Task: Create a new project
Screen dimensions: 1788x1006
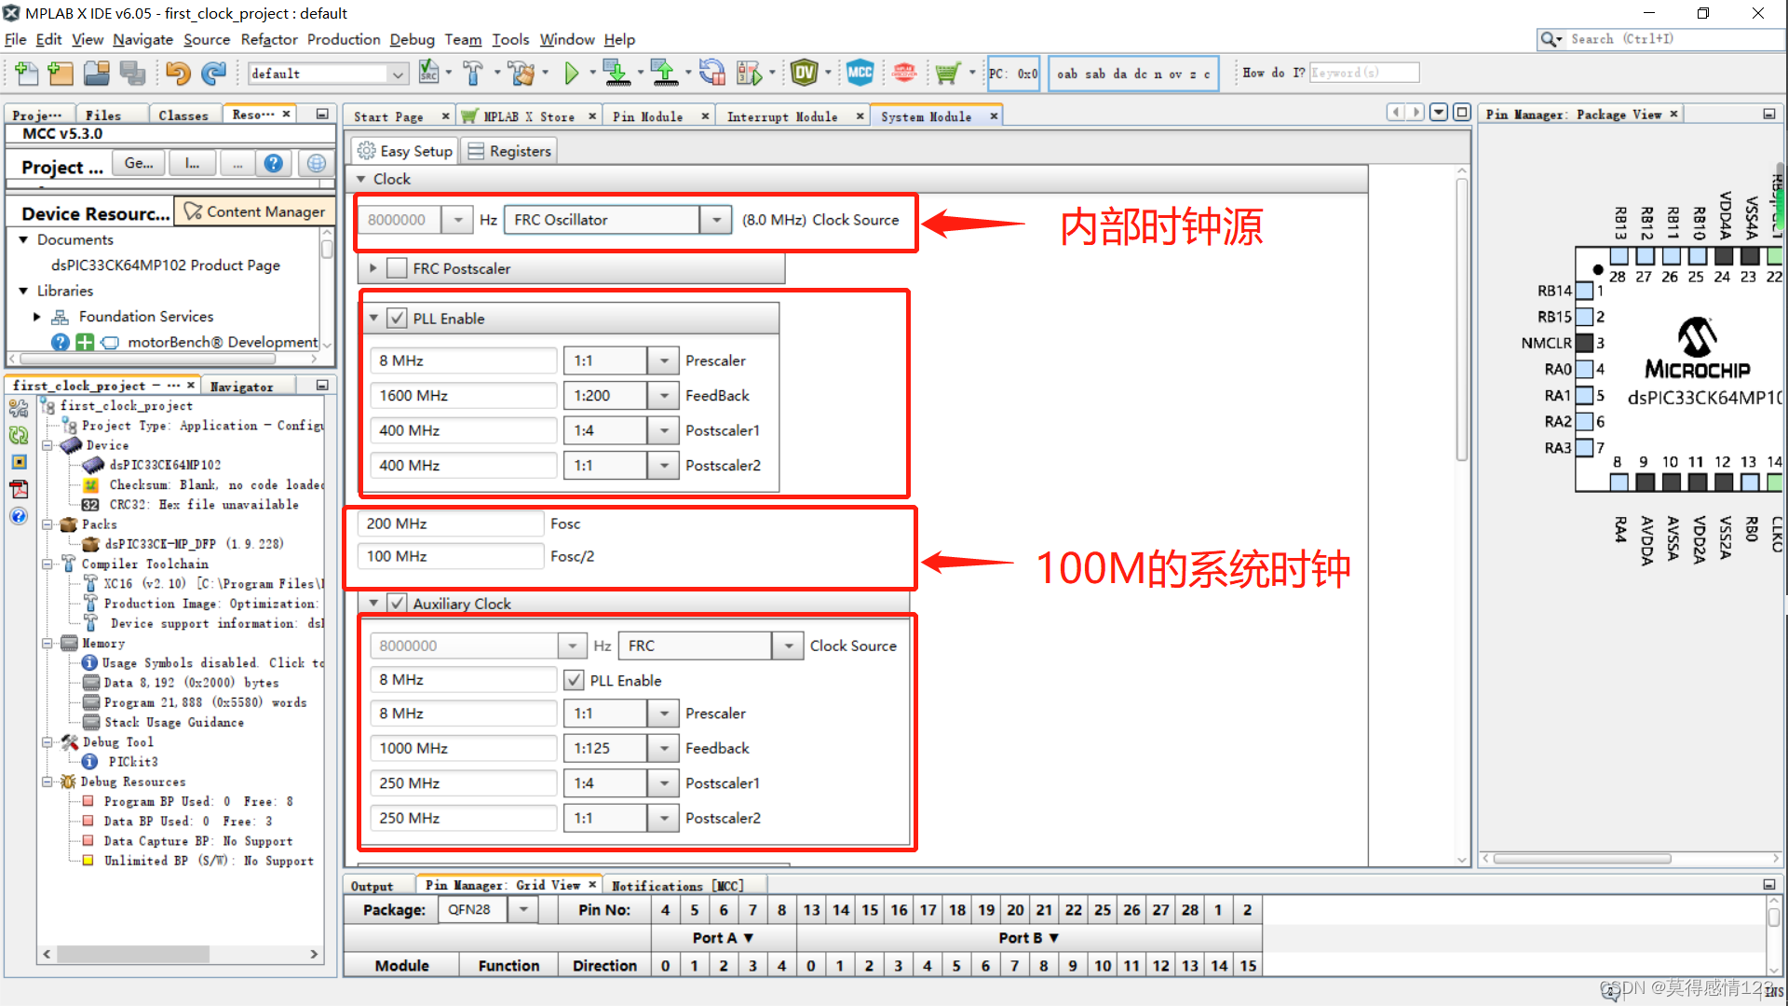Action: click(x=61, y=73)
